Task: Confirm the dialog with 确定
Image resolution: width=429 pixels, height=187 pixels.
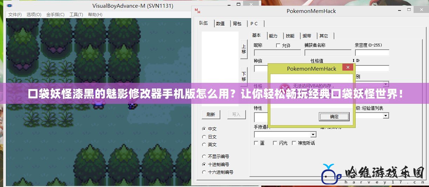Action: click(x=334, y=116)
